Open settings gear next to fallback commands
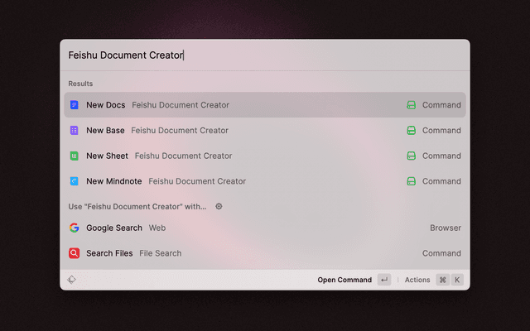This screenshot has height=331, width=530. [219, 207]
